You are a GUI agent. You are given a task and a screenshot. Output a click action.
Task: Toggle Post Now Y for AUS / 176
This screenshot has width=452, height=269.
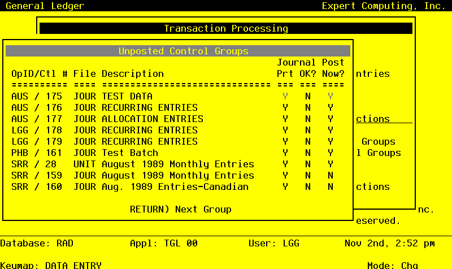(x=331, y=107)
